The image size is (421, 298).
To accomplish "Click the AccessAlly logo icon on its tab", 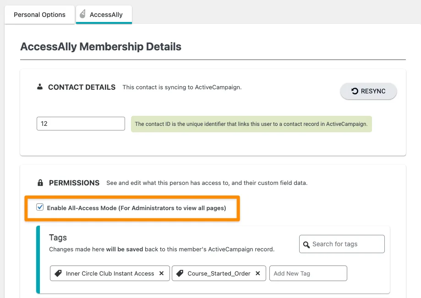I will pos(83,14).
